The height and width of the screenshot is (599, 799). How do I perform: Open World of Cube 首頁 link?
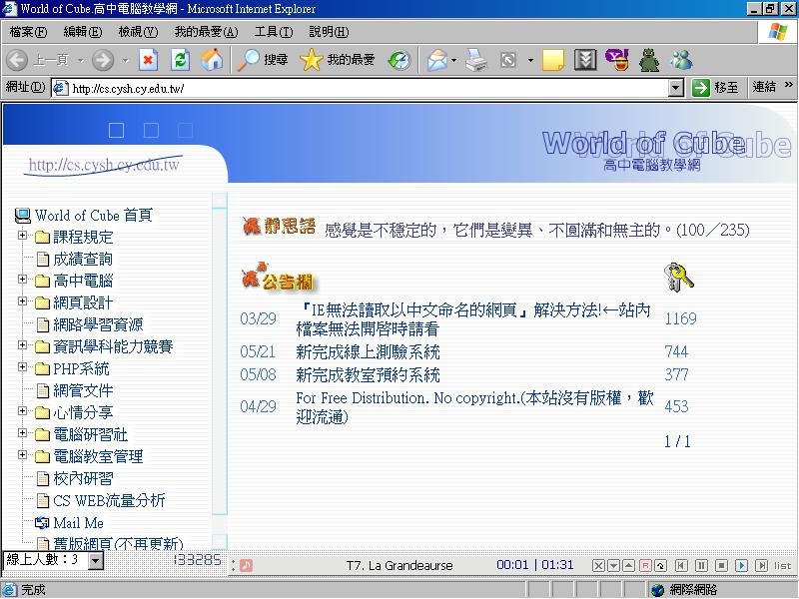pos(94,216)
